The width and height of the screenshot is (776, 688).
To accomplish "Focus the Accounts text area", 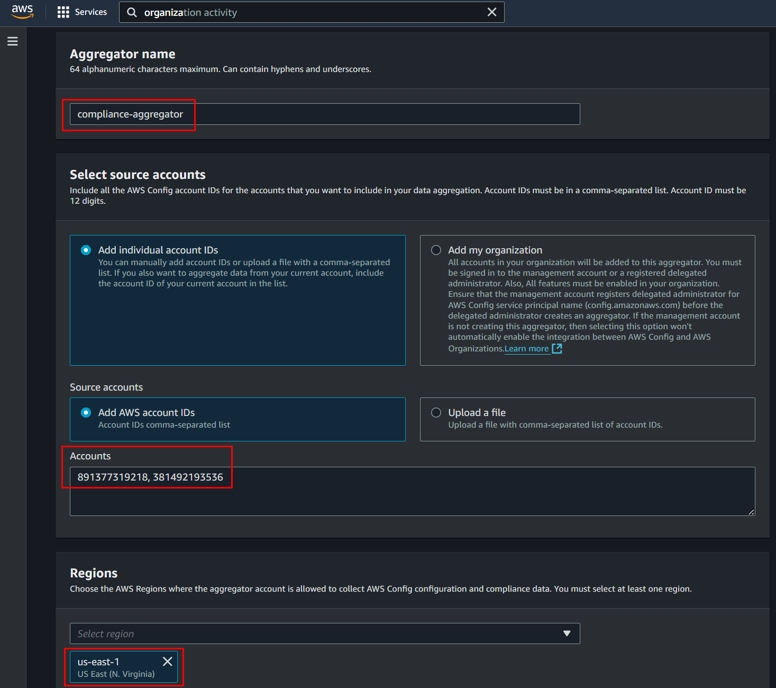I will pyautogui.click(x=412, y=497).
